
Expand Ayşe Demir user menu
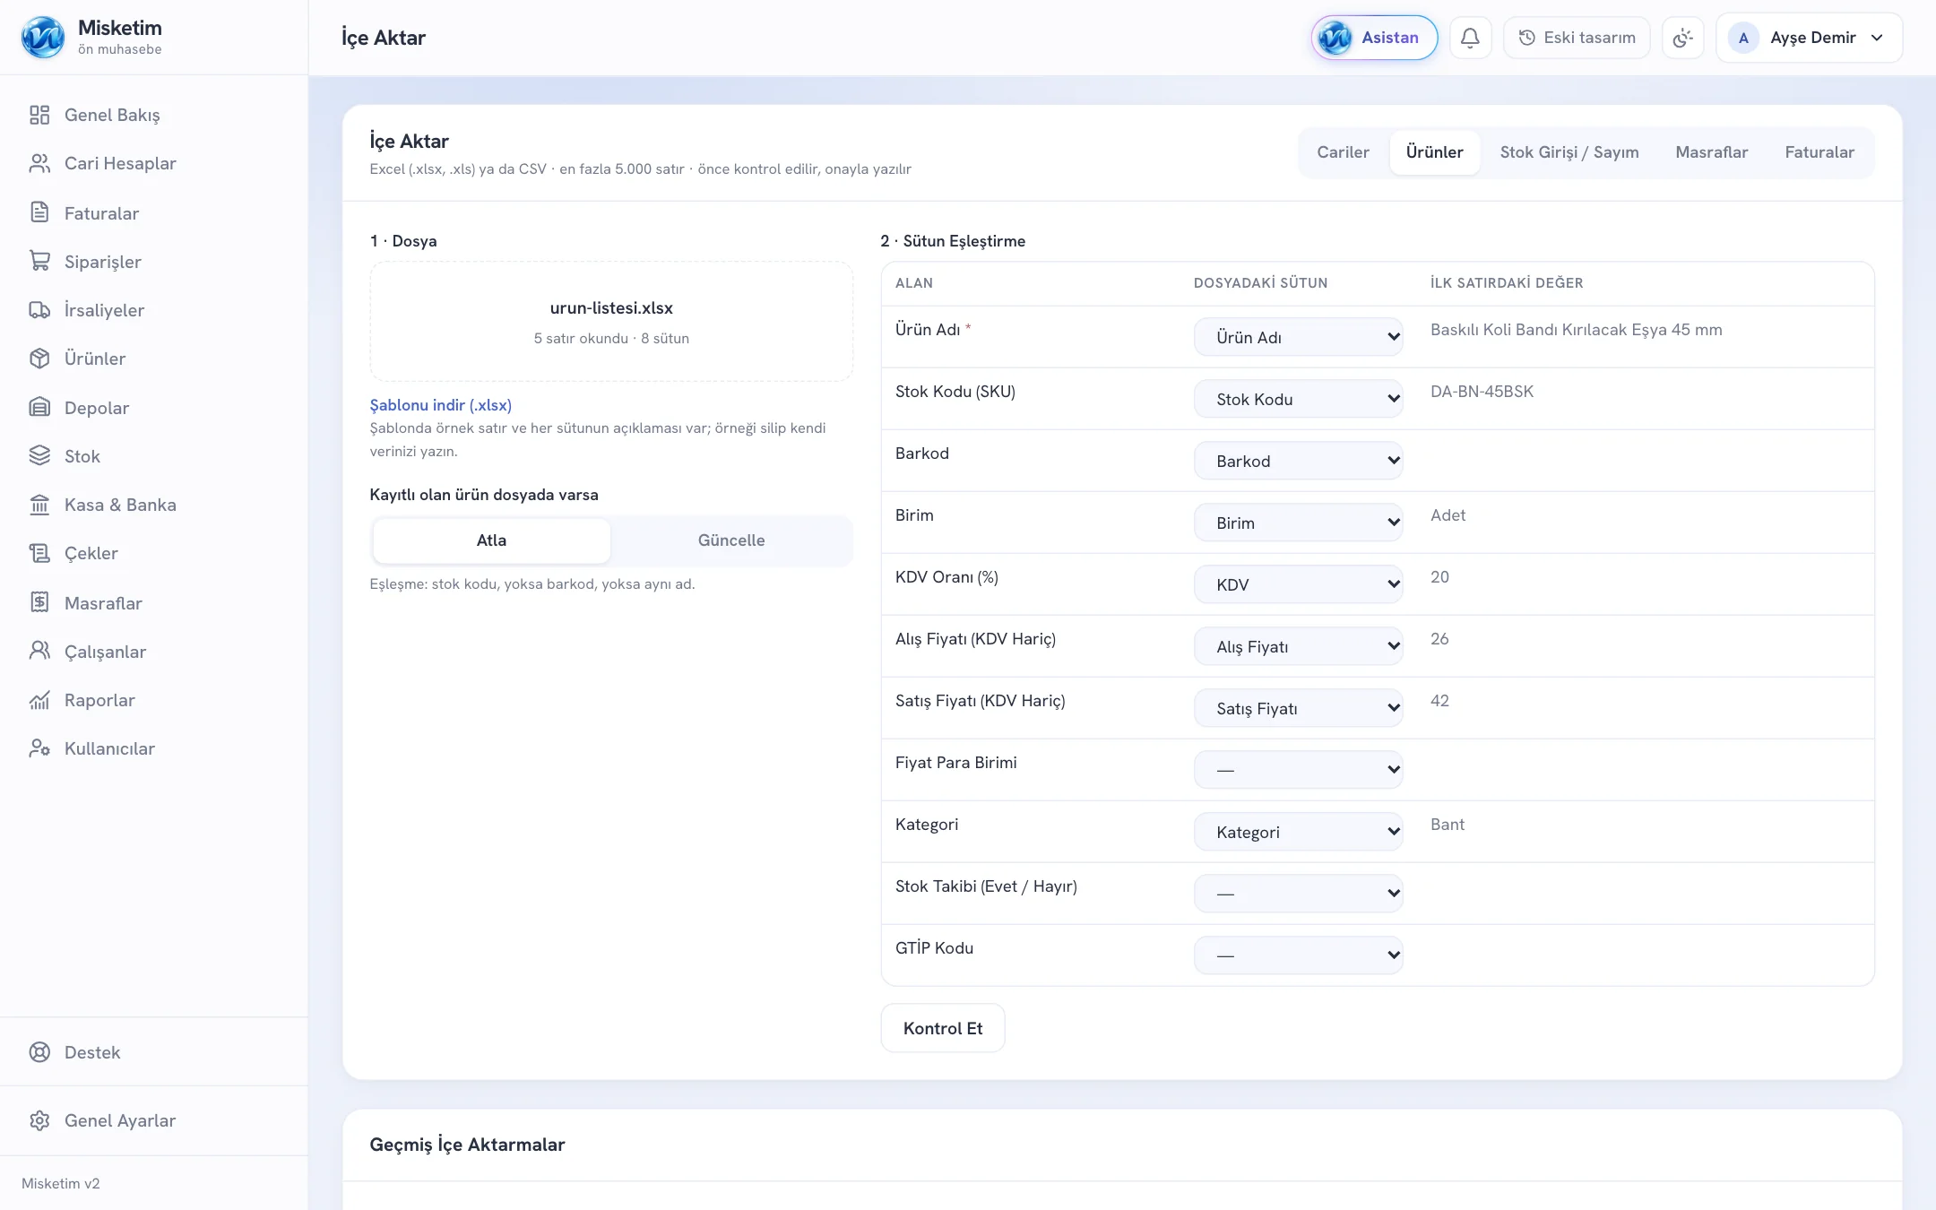coord(1809,38)
